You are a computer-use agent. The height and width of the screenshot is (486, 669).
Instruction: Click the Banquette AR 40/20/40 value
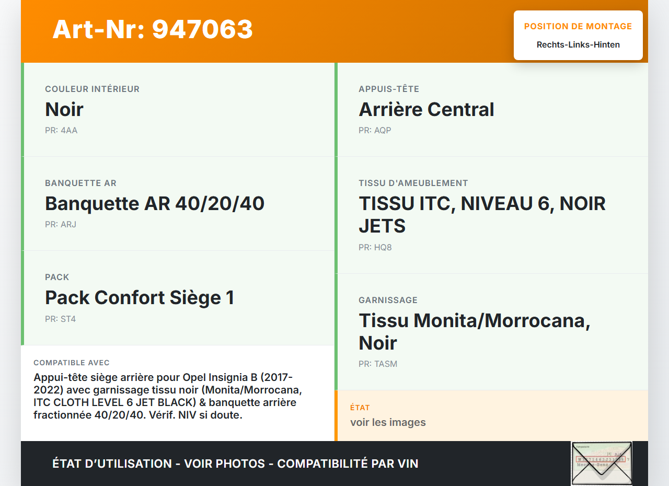coord(155,203)
